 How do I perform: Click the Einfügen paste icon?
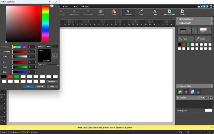(x=114, y=12)
